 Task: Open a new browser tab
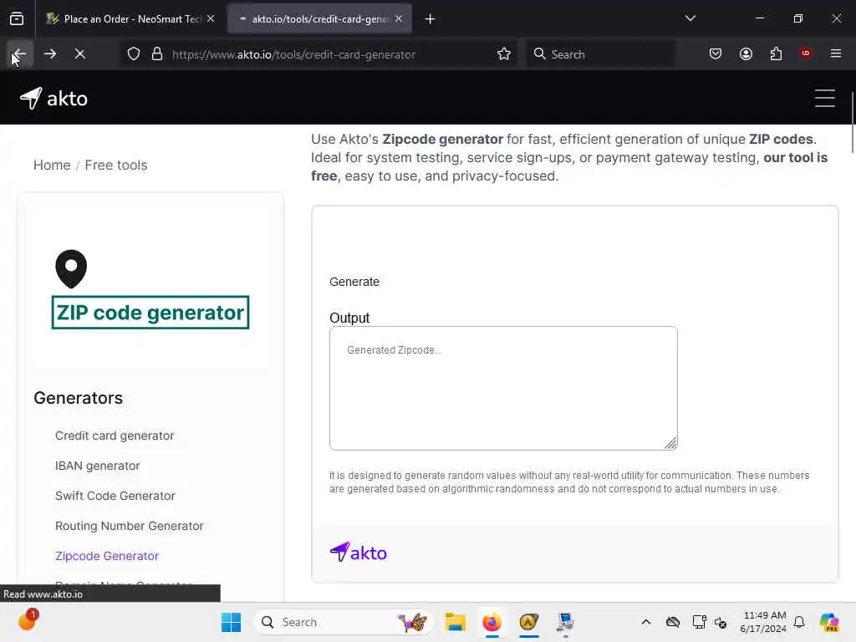point(430,19)
